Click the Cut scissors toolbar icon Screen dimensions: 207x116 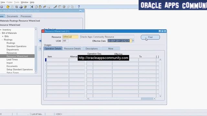coord(32,7)
